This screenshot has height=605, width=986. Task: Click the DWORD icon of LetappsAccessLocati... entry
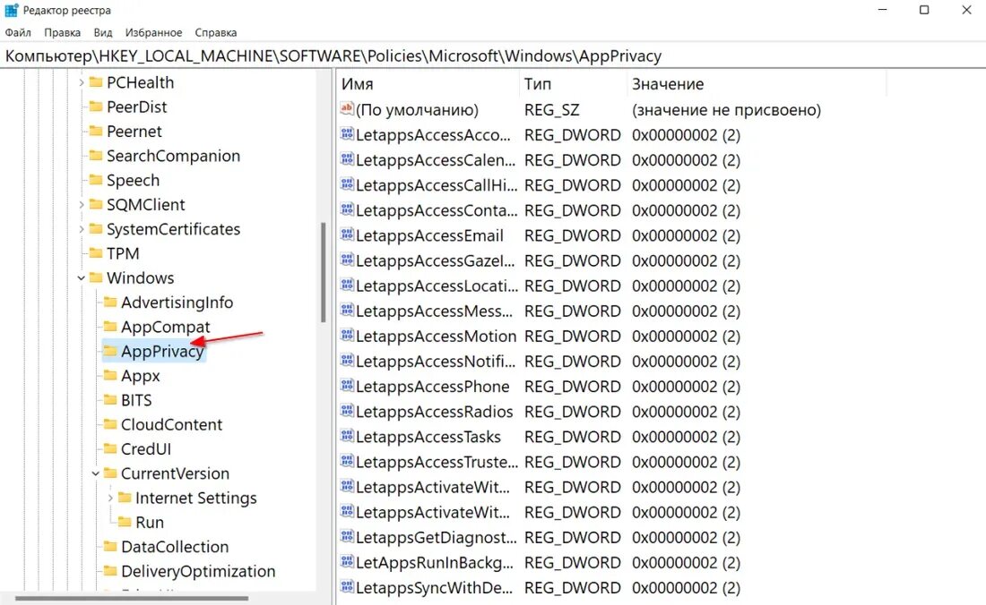point(347,285)
